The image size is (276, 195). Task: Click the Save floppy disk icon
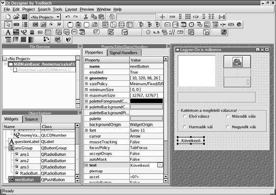point(24,17)
